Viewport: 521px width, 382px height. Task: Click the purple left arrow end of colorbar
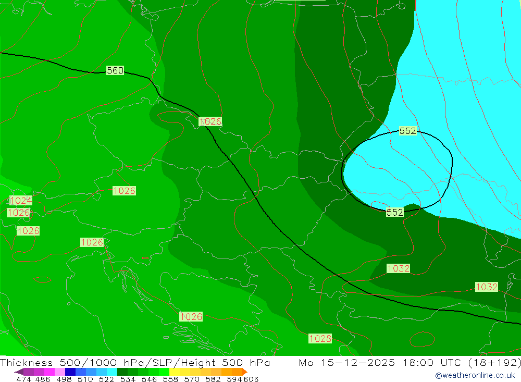coord(19,372)
